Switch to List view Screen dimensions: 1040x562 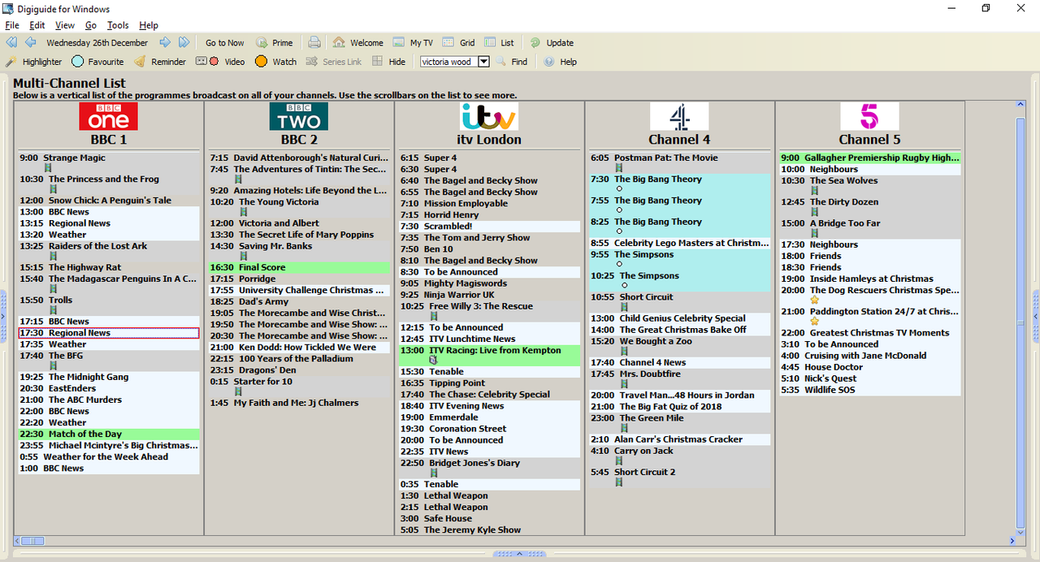point(500,43)
